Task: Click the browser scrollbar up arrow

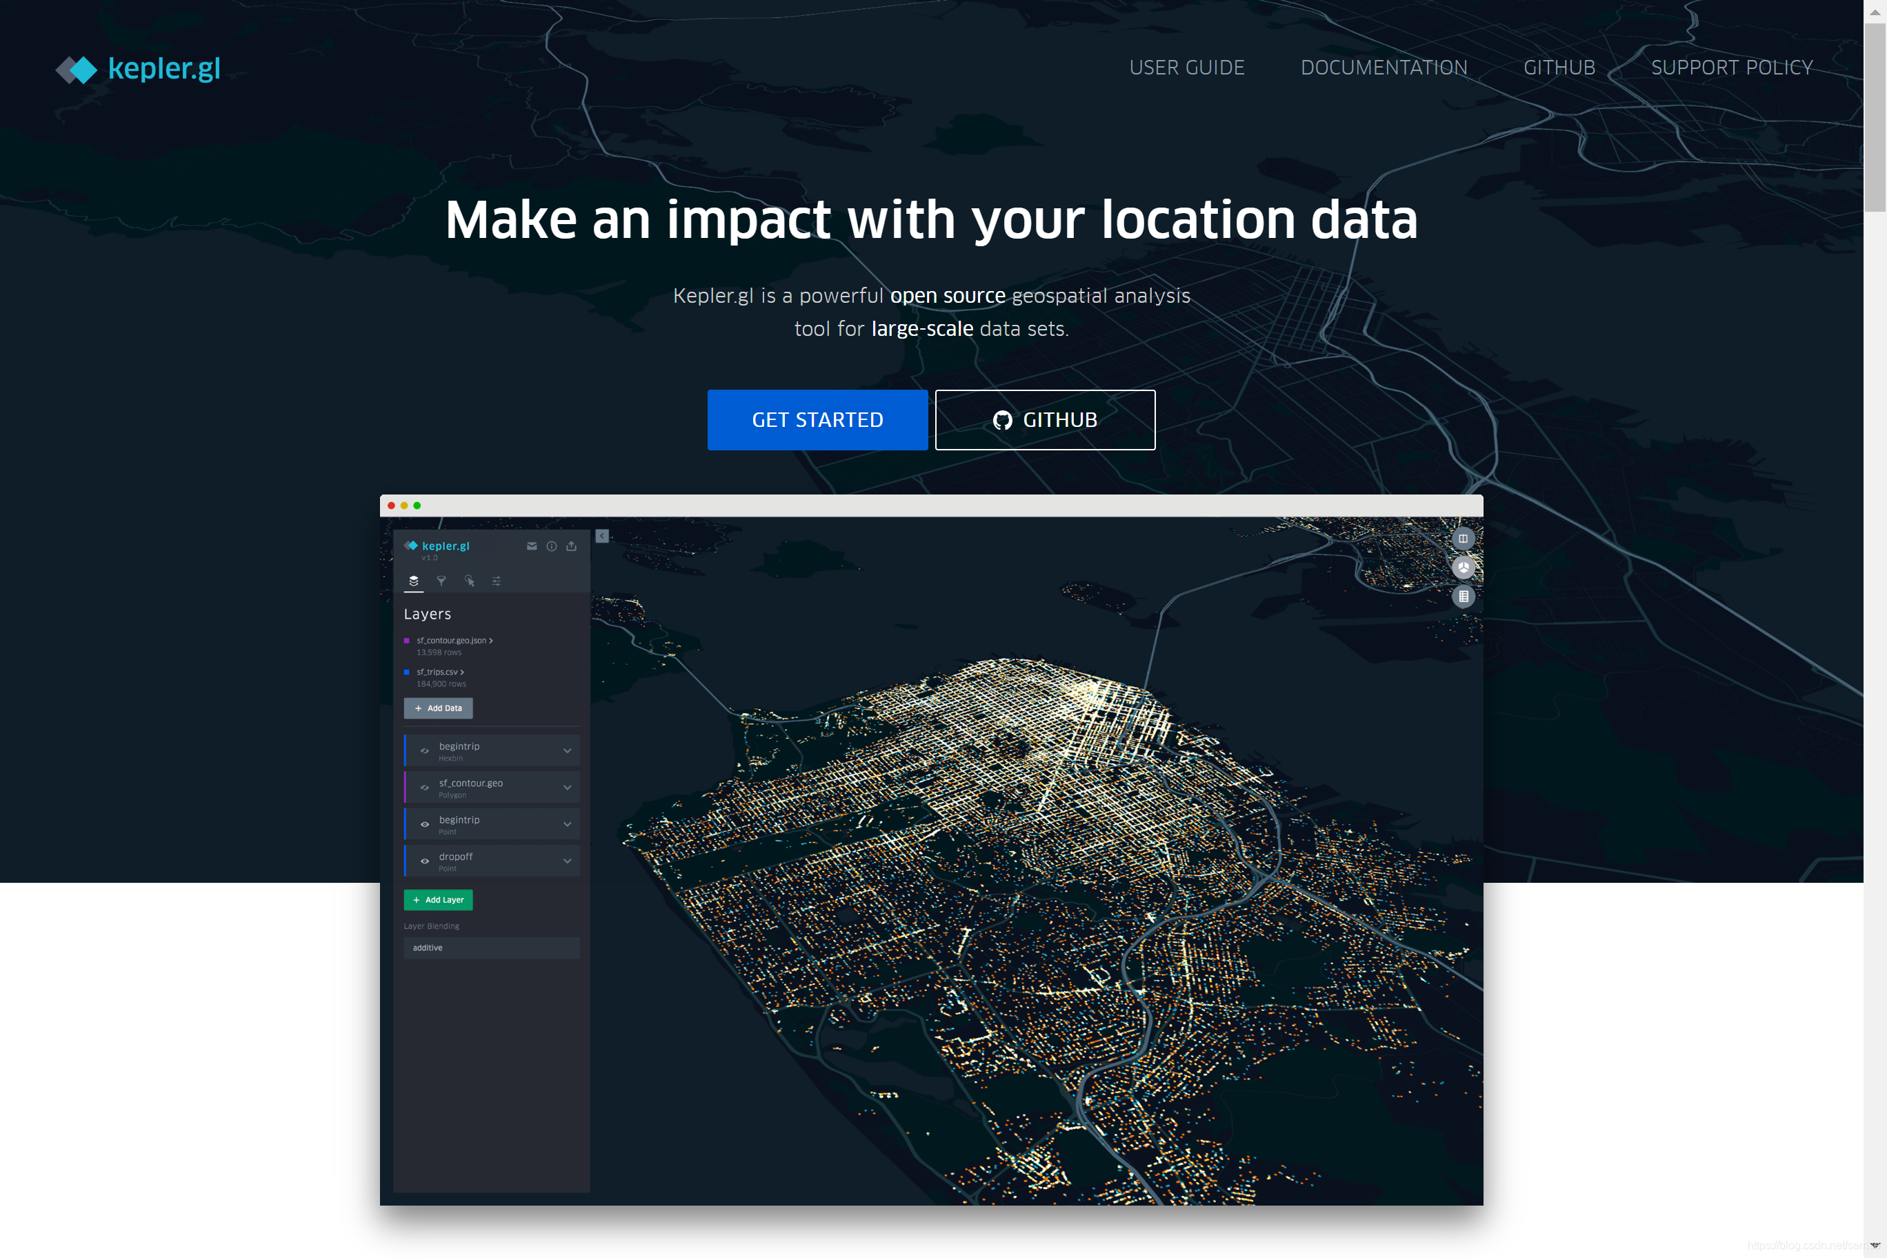Action: pos(1875,12)
